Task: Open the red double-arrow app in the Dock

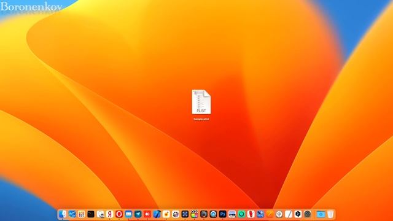Action: tap(147, 214)
